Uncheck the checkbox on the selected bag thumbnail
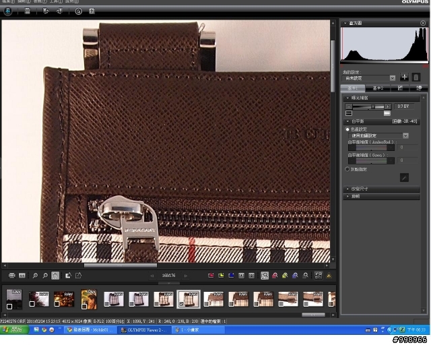 tap(181, 304)
